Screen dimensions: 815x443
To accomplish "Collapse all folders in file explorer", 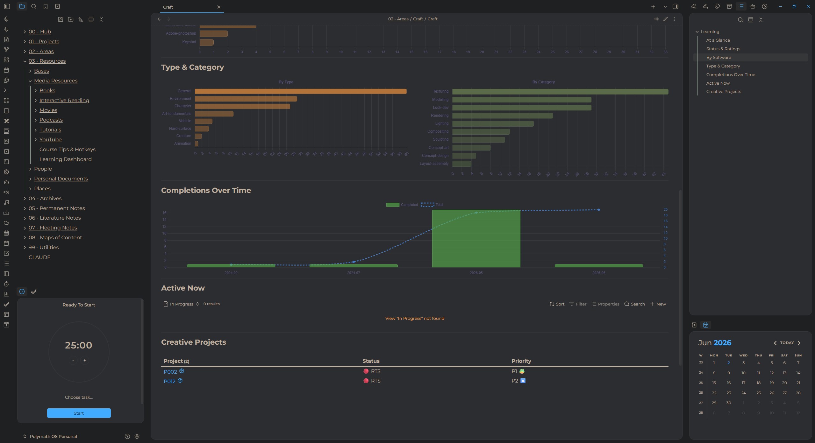I will pos(101,19).
